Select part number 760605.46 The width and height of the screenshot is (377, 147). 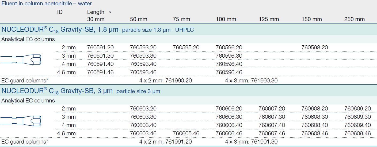pyautogui.click(x=186, y=133)
